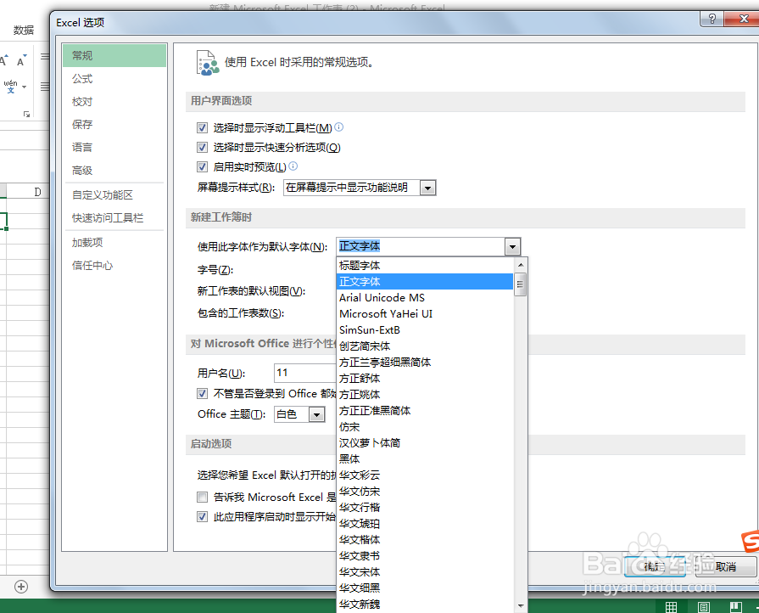
Task: Click the help question mark button
Action: click(x=712, y=19)
